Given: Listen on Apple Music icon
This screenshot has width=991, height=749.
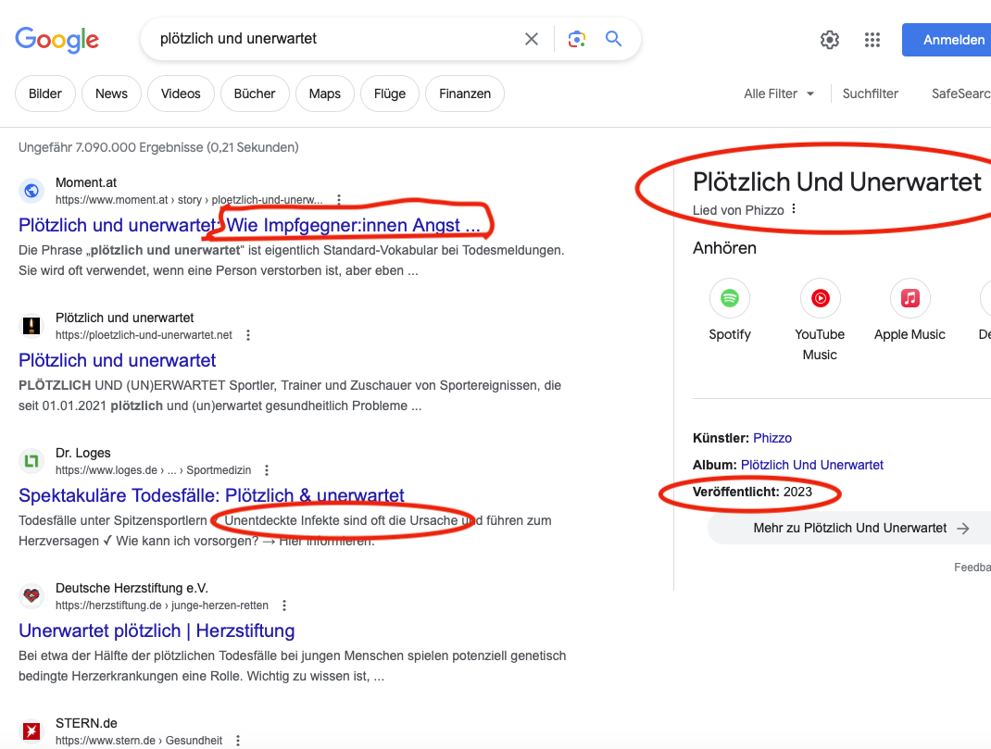Looking at the screenshot, I should tap(909, 298).
